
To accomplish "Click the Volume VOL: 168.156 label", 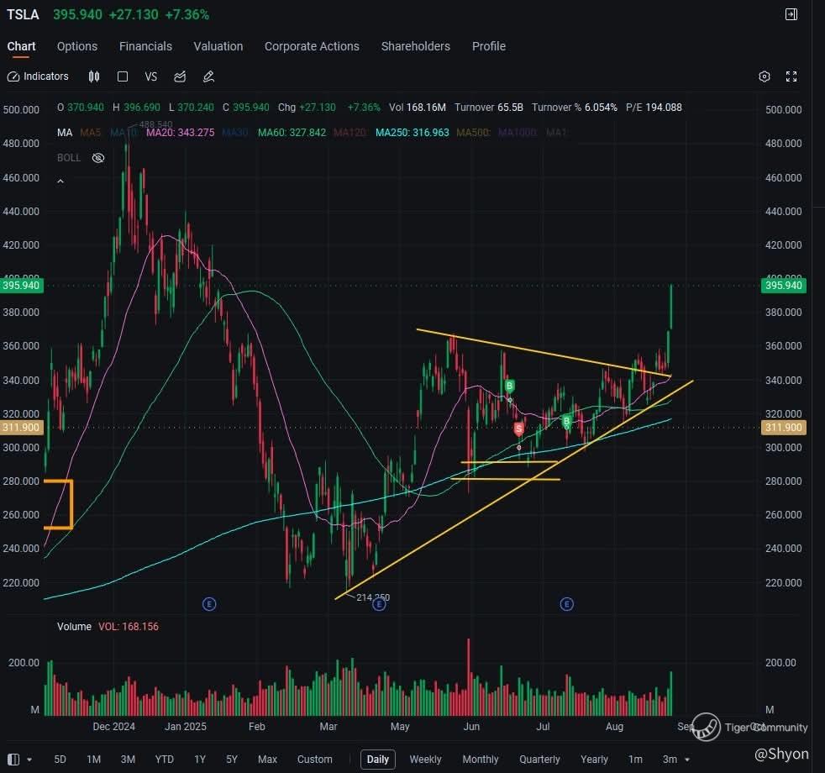I will point(108,627).
